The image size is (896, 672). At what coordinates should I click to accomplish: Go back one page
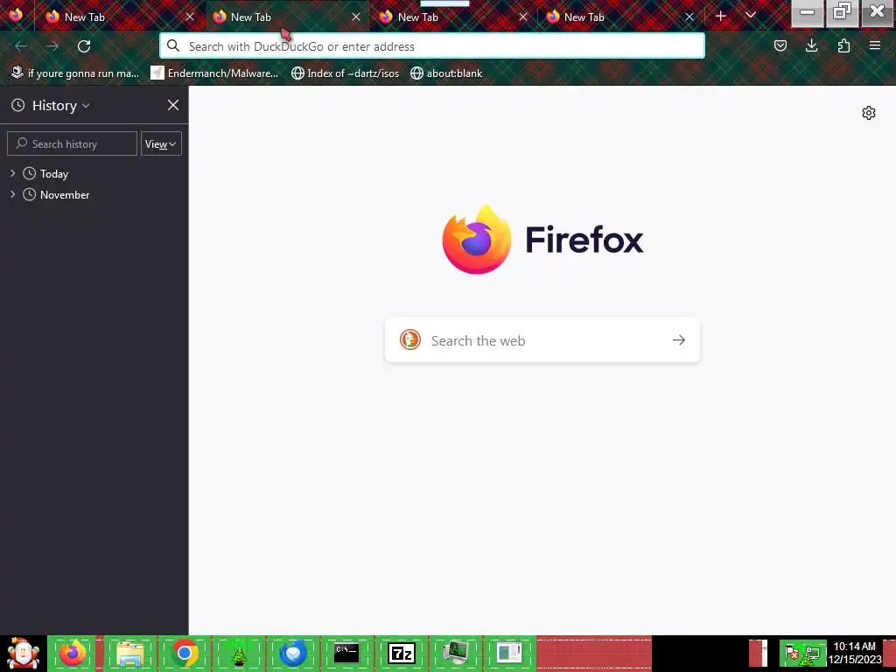pos(21,46)
